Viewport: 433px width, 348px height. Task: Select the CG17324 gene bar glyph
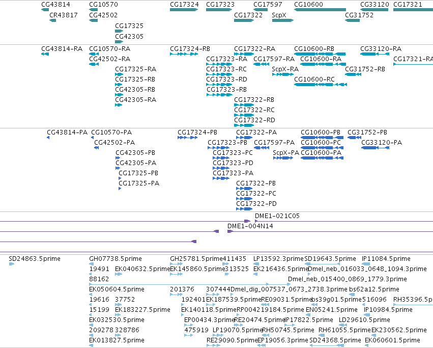184,10
